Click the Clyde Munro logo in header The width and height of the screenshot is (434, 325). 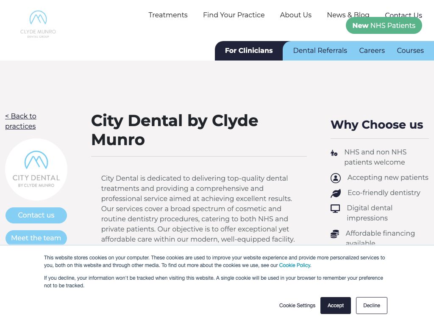tap(38, 24)
